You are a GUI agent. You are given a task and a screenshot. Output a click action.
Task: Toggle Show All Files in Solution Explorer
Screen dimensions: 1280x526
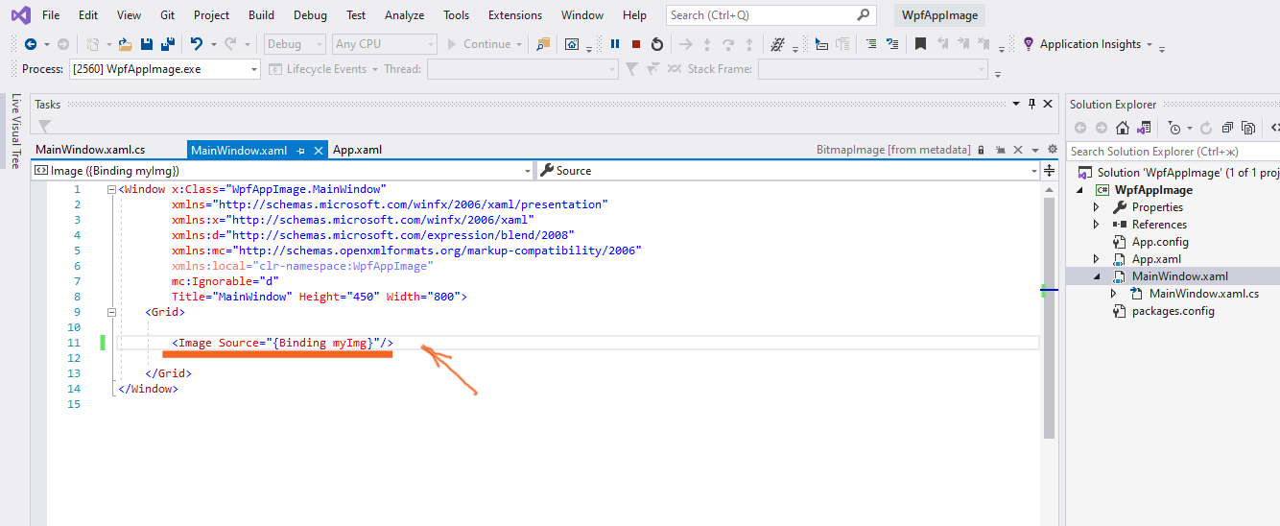1247,128
